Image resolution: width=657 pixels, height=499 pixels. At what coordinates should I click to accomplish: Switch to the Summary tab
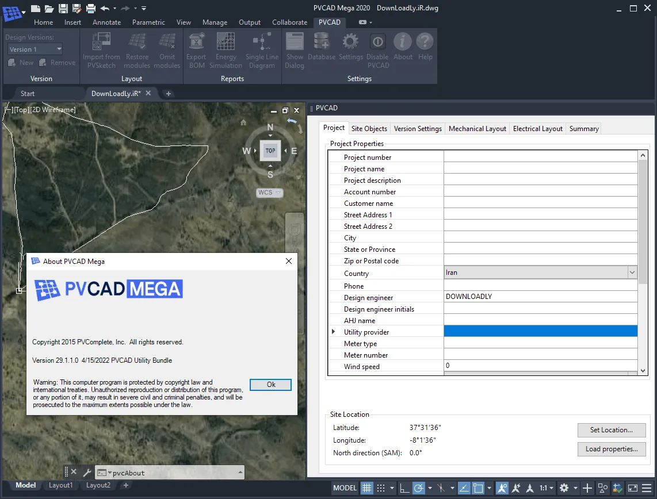point(584,129)
